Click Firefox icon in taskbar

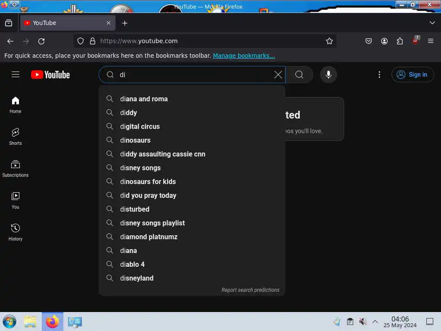pyautogui.click(x=53, y=322)
